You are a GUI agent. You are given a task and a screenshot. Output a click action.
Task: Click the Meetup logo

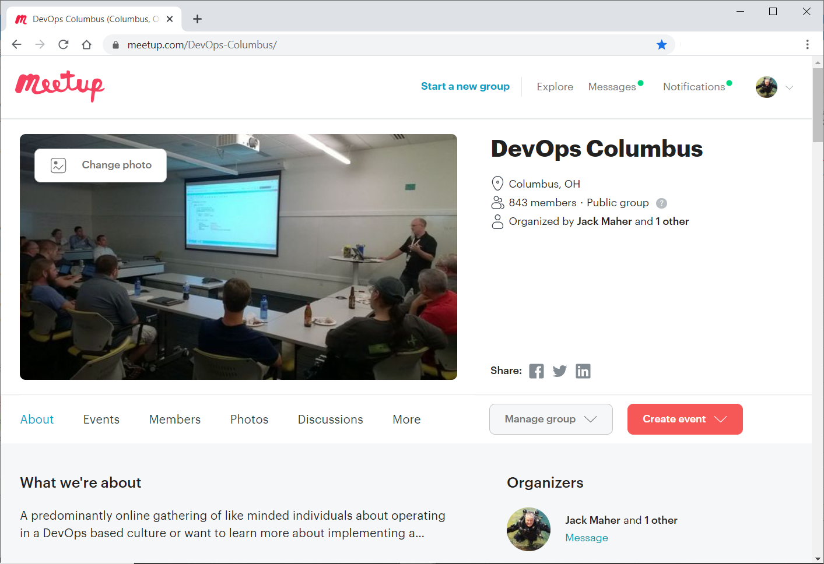59,86
